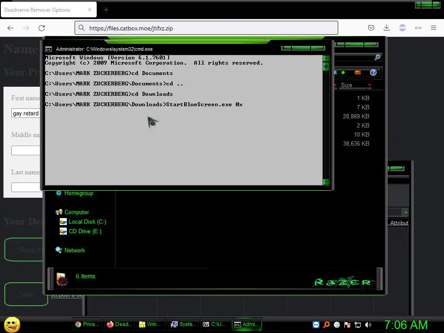Click the 'cd Downloads' command line
The width and height of the screenshot is (444, 333).
[x=109, y=94]
